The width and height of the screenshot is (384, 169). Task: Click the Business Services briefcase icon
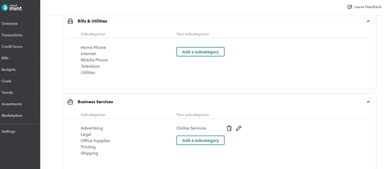[x=70, y=102]
